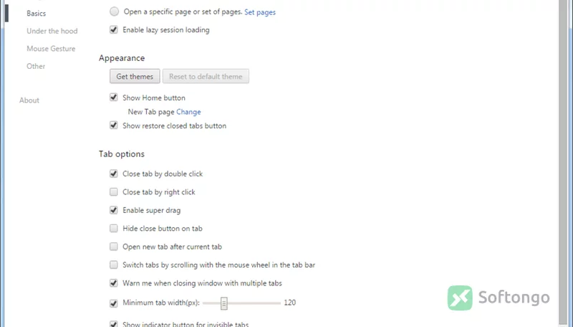Toggle Show Home button checkbox
Image resolution: width=573 pixels, height=327 pixels.
coord(114,98)
